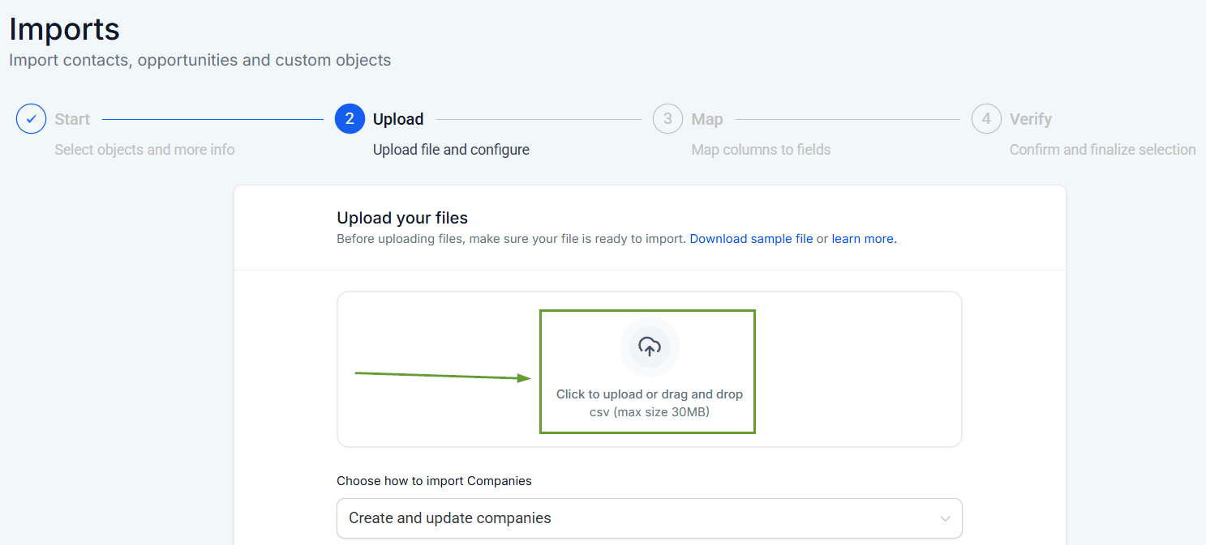Click the 'Upload your files' heading
The image size is (1206, 545).
click(x=402, y=218)
